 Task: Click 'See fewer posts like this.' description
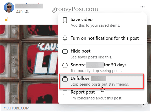click(91, 57)
